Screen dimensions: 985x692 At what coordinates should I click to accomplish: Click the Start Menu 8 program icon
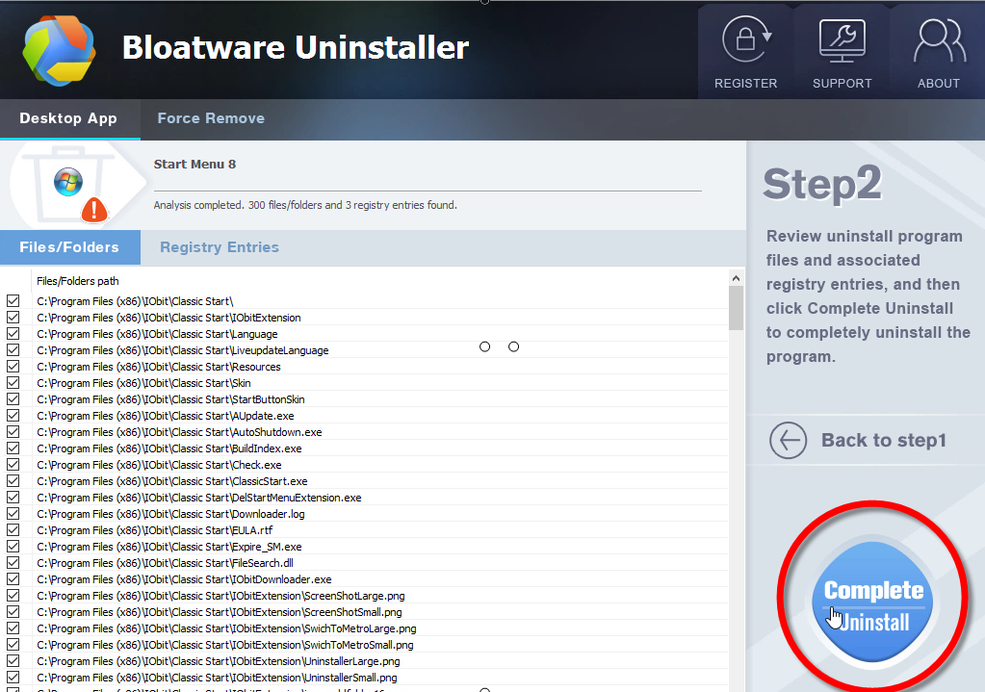[68, 182]
